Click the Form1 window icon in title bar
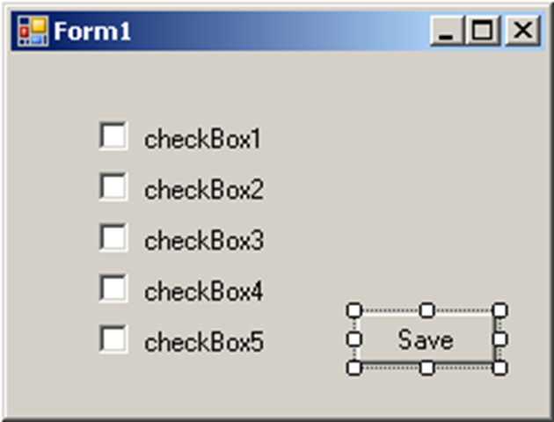 click(x=33, y=32)
